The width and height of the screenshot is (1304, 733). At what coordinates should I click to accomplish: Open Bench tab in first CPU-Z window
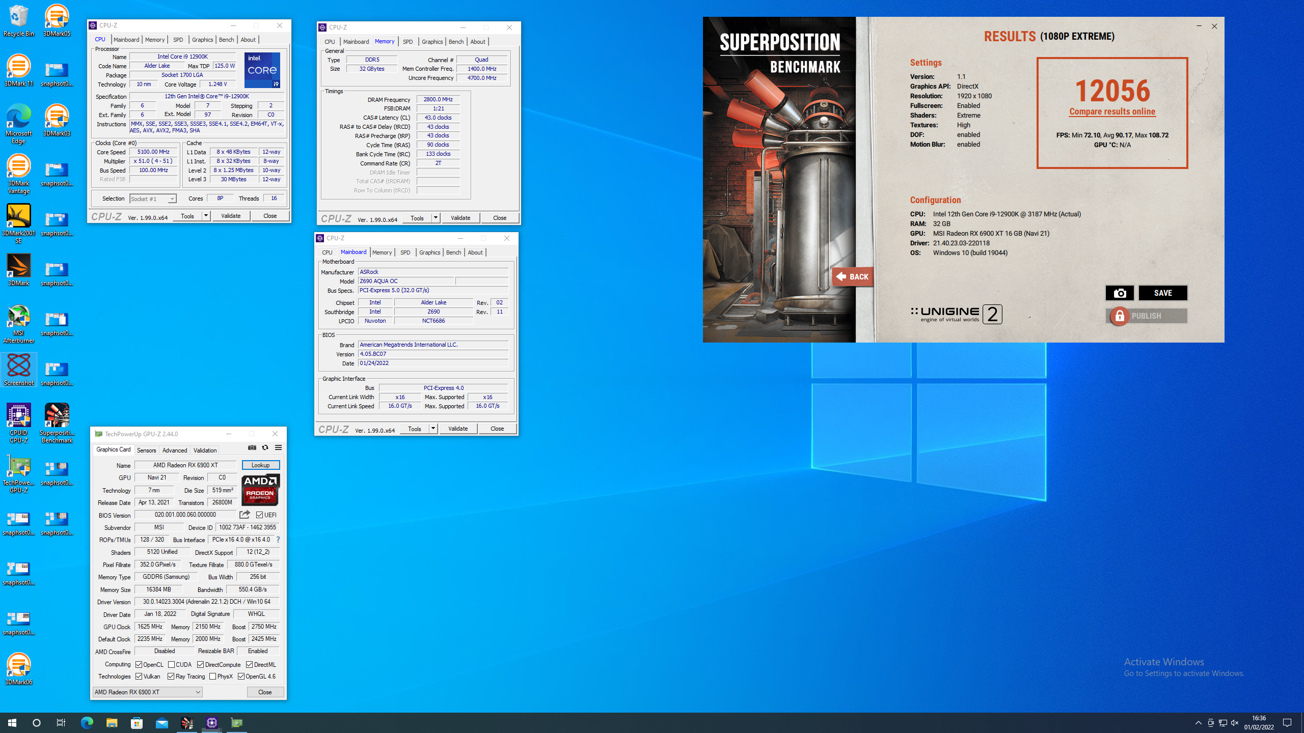(226, 40)
